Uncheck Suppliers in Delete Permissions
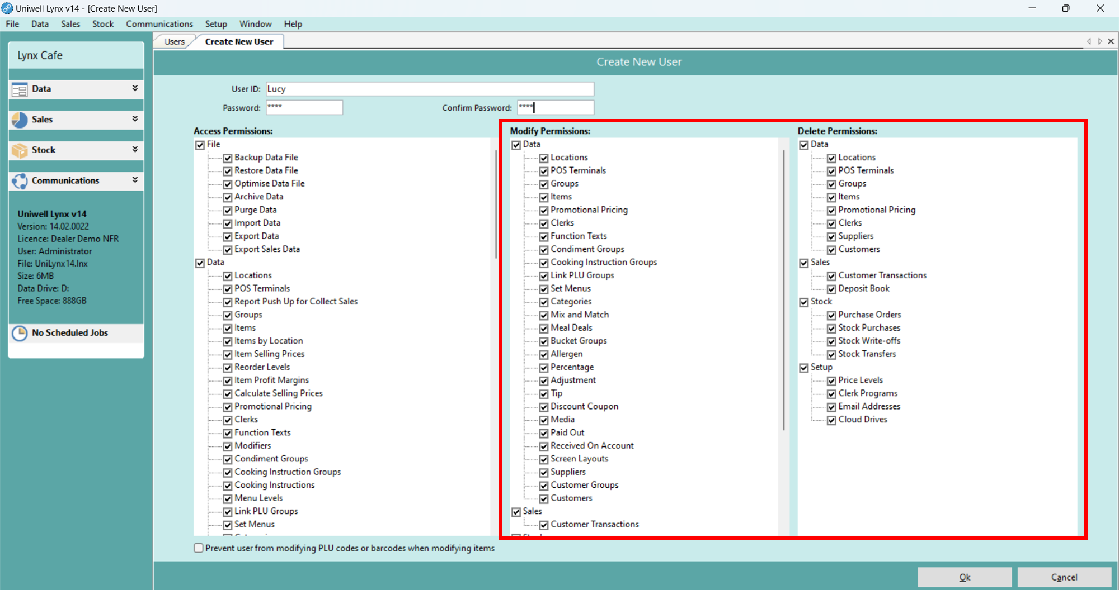The image size is (1119, 590). click(x=831, y=237)
